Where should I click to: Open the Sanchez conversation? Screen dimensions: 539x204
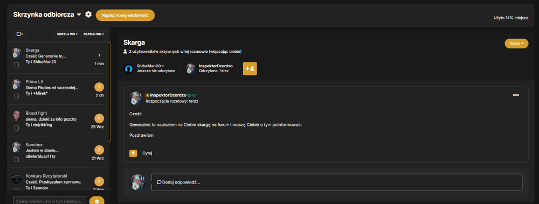tap(58, 152)
